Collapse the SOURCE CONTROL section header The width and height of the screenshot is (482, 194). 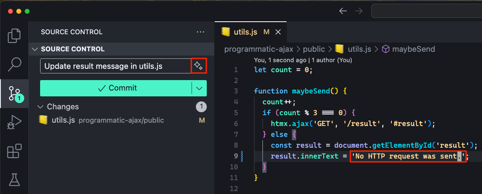(x=122, y=49)
